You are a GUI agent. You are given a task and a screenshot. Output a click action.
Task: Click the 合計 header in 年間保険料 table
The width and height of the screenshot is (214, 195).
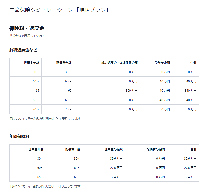point(193,149)
